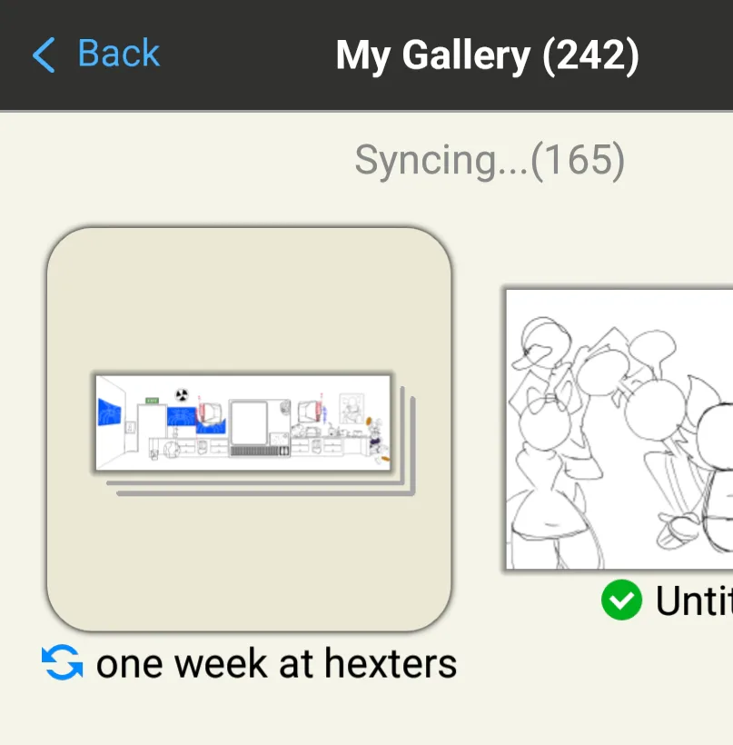Click the radiation symbol in the hexters preview
The width and height of the screenshot is (733, 745).
[182, 395]
